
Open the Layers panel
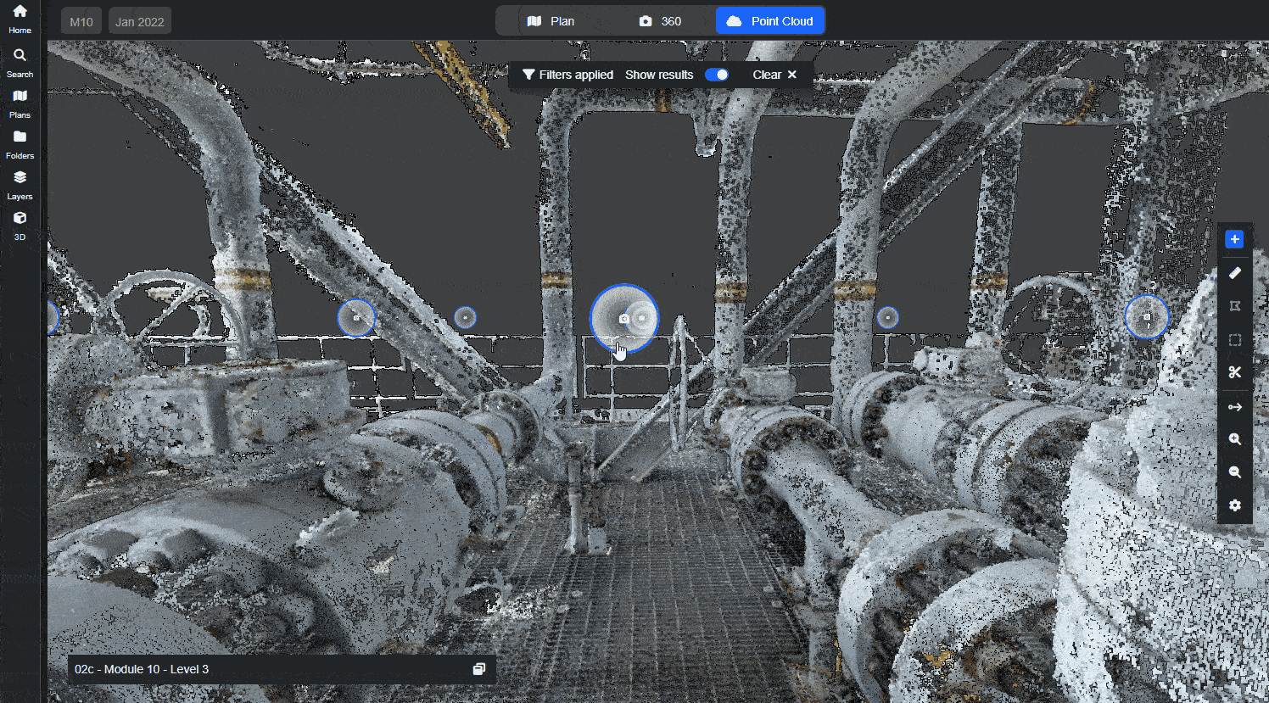(20, 185)
